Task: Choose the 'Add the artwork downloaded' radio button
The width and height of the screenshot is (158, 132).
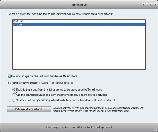Action: pos(14,95)
